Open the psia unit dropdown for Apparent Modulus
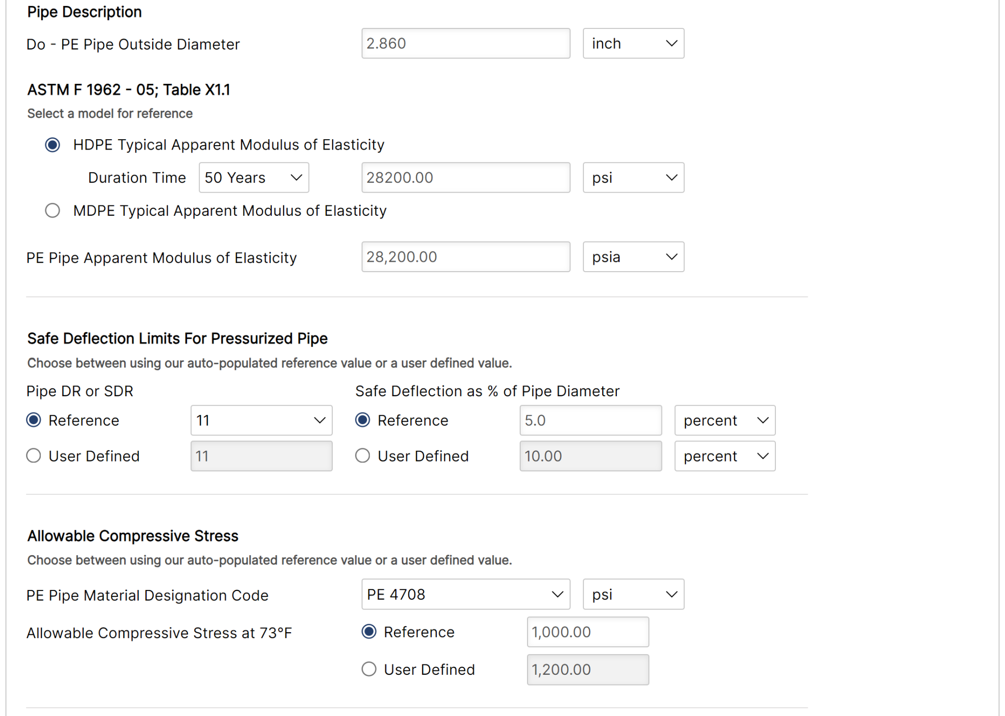This screenshot has height=716, width=1005. [633, 257]
